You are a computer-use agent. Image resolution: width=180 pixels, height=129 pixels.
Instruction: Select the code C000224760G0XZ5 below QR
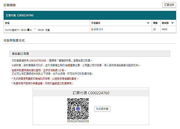click(78, 121)
